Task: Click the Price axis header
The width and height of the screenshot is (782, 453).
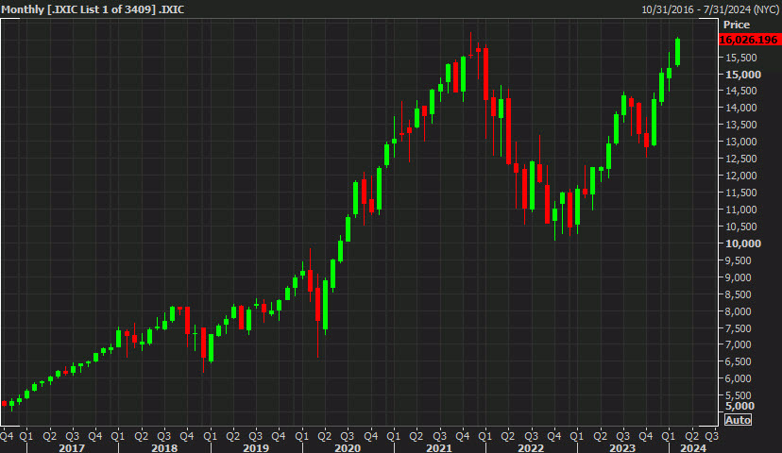Action: (x=737, y=25)
